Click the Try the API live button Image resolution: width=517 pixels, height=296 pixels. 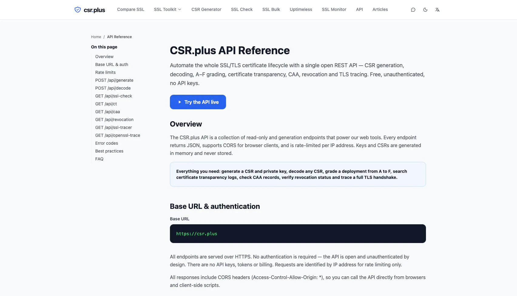[x=198, y=102]
